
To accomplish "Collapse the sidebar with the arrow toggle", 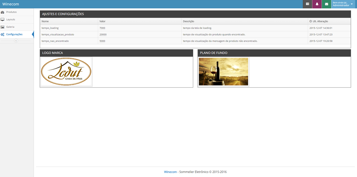I will 16,41.
